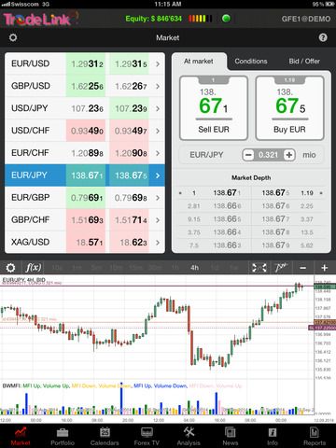This screenshot has width=336, height=448.
Task: Open the f(x) indicators menu
Action: [x=34, y=268]
